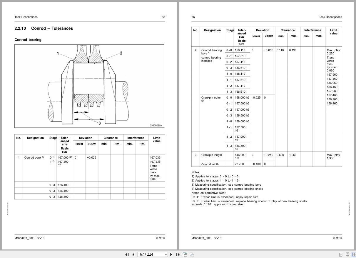Go to the next page
This screenshot has height=258, width=356.
[x=171, y=254]
